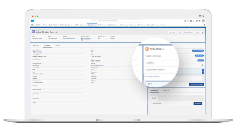This screenshot has width=236, height=132.
Task: Click the Edit button
Action: tap(180, 32)
